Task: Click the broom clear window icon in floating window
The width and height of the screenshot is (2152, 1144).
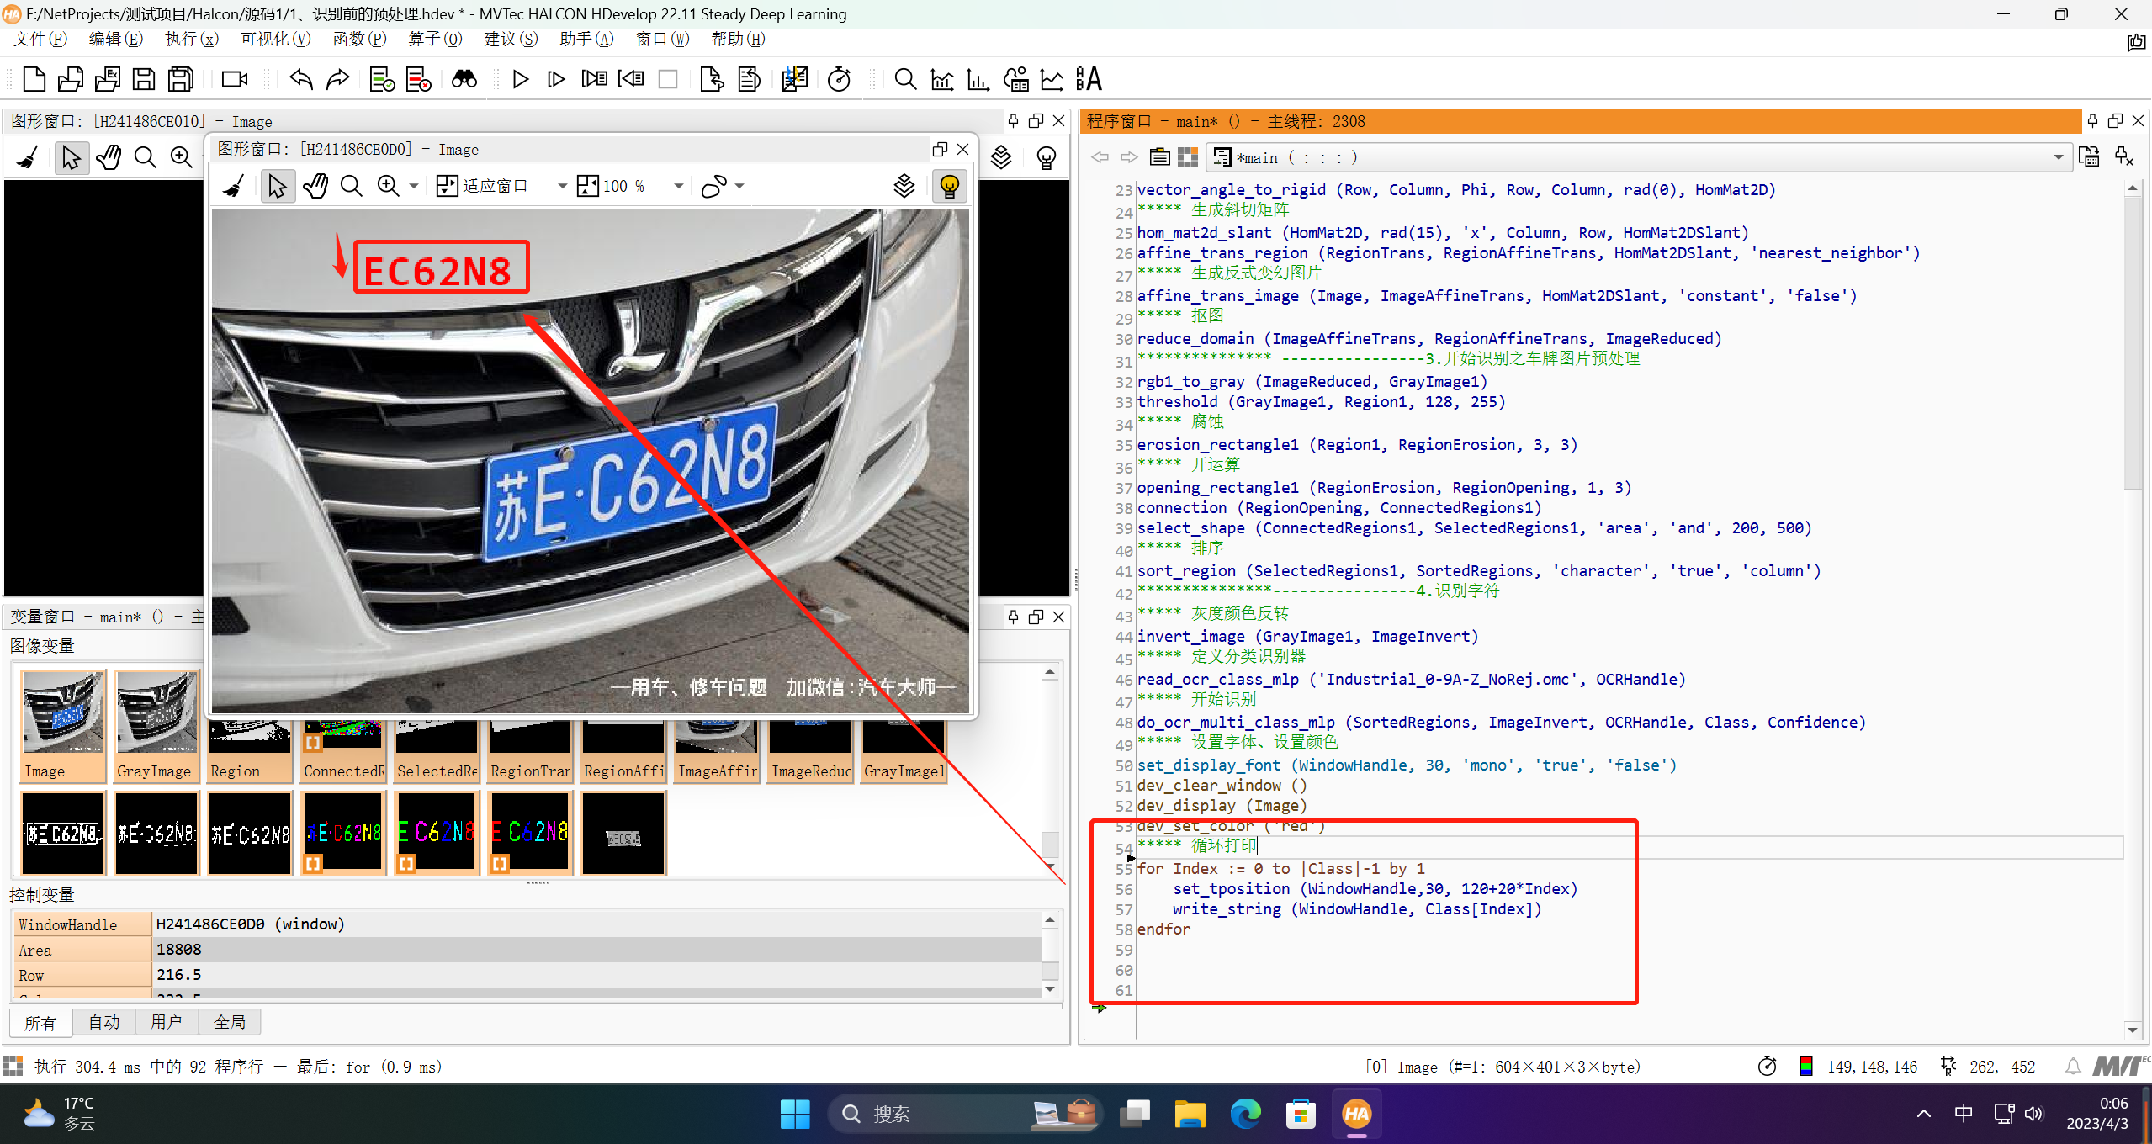Action: tap(234, 186)
